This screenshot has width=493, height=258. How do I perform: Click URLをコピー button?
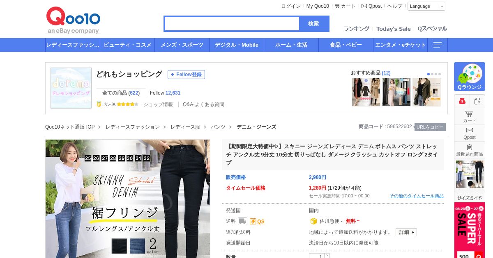[430, 127]
